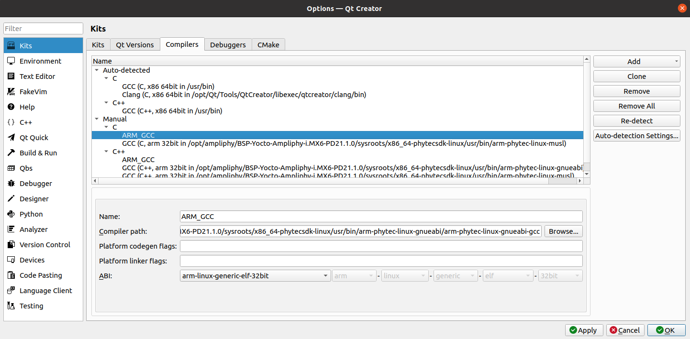The image size is (690, 339).
Task: Switch to the Compilers tab
Action: tap(182, 44)
